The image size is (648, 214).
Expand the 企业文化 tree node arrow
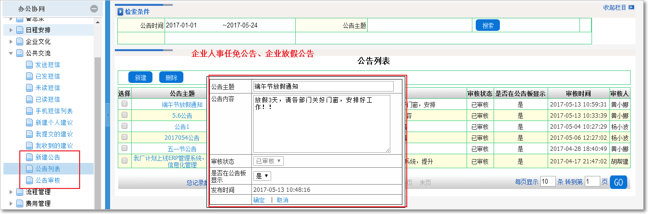click(11, 41)
